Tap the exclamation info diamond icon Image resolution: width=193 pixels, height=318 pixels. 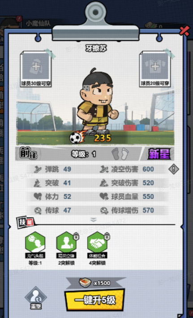coord(174,169)
